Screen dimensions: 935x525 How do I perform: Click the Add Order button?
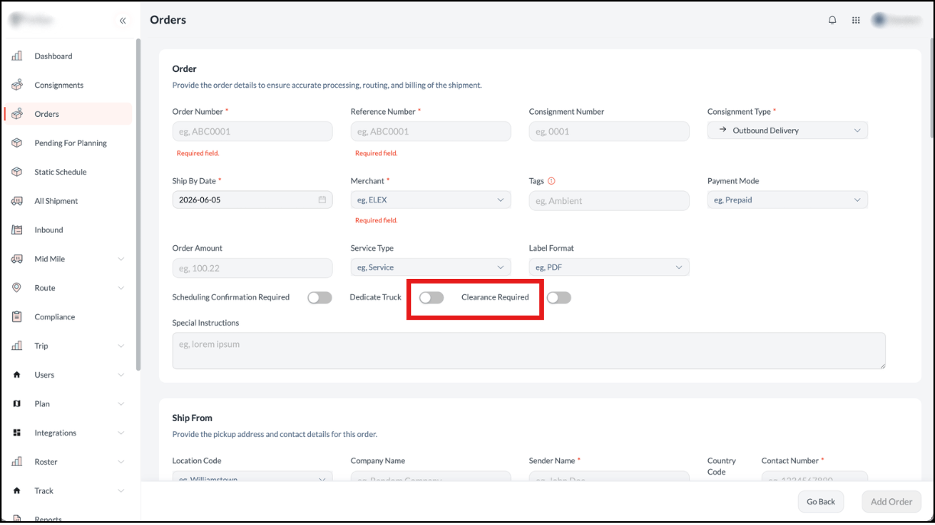891,501
